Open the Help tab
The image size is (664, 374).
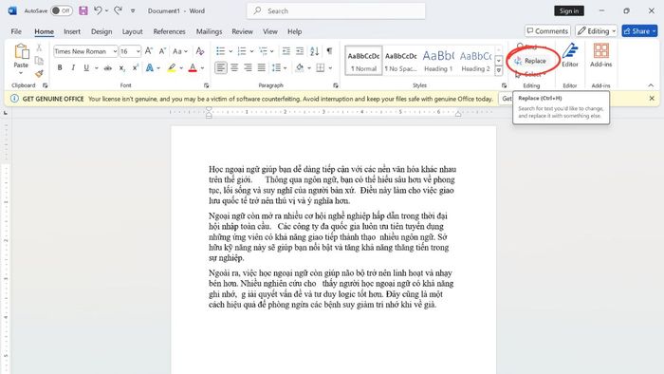294,31
